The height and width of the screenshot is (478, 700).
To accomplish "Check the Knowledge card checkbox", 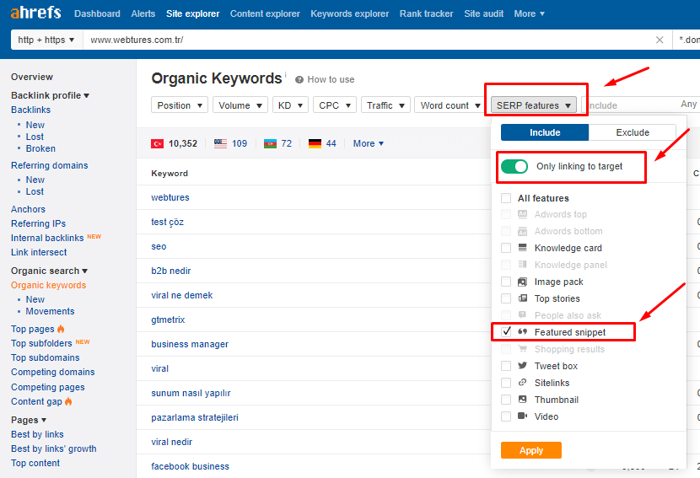I will click(506, 248).
